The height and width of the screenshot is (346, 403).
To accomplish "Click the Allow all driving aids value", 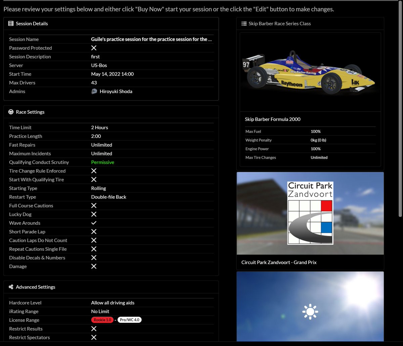I will [113, 303].
